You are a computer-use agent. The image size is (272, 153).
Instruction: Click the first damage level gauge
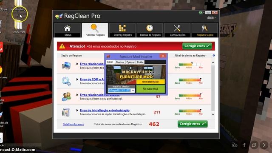coord(190,64)
